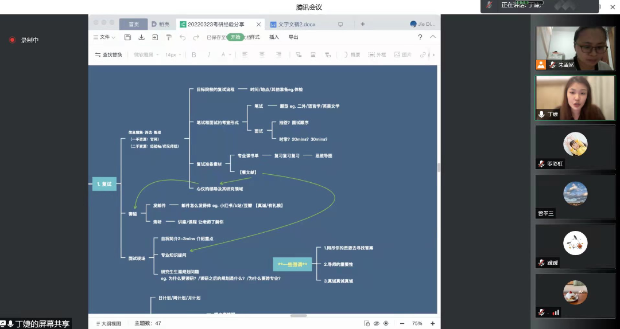
Task: Click the help question mark icon
Action: (420, 37)
